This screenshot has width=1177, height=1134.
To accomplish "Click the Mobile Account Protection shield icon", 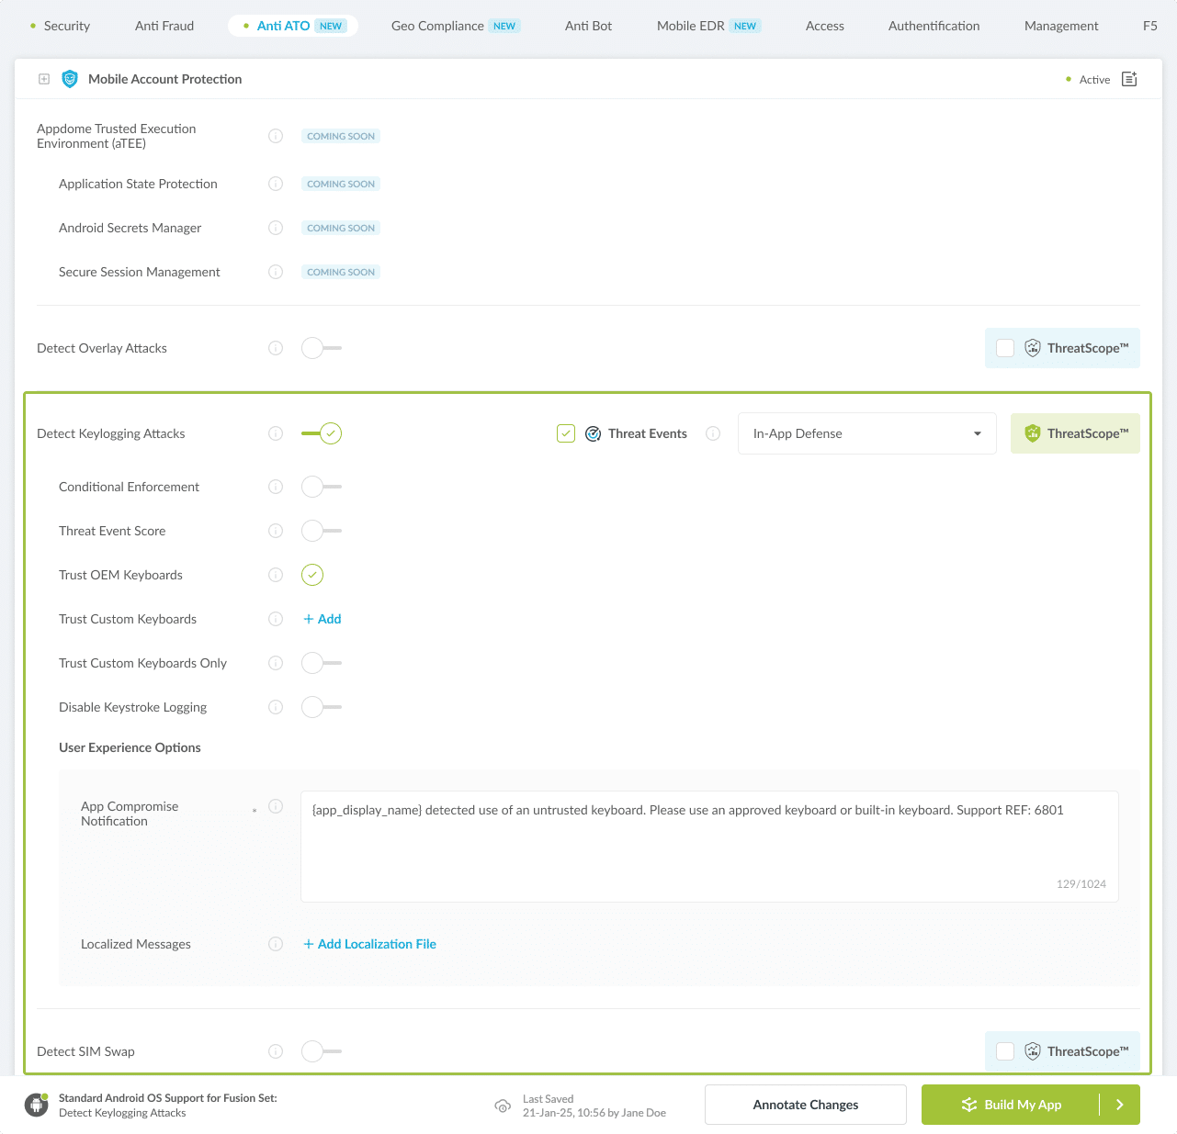I will [70, 79].
